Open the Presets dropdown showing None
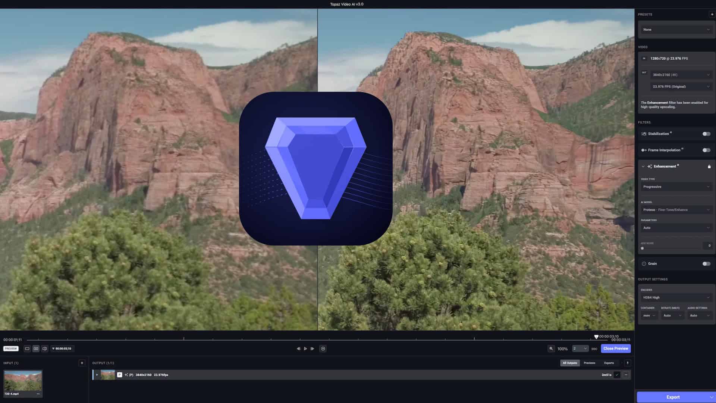This screenshot has height=403, width=716. [676, 29]
